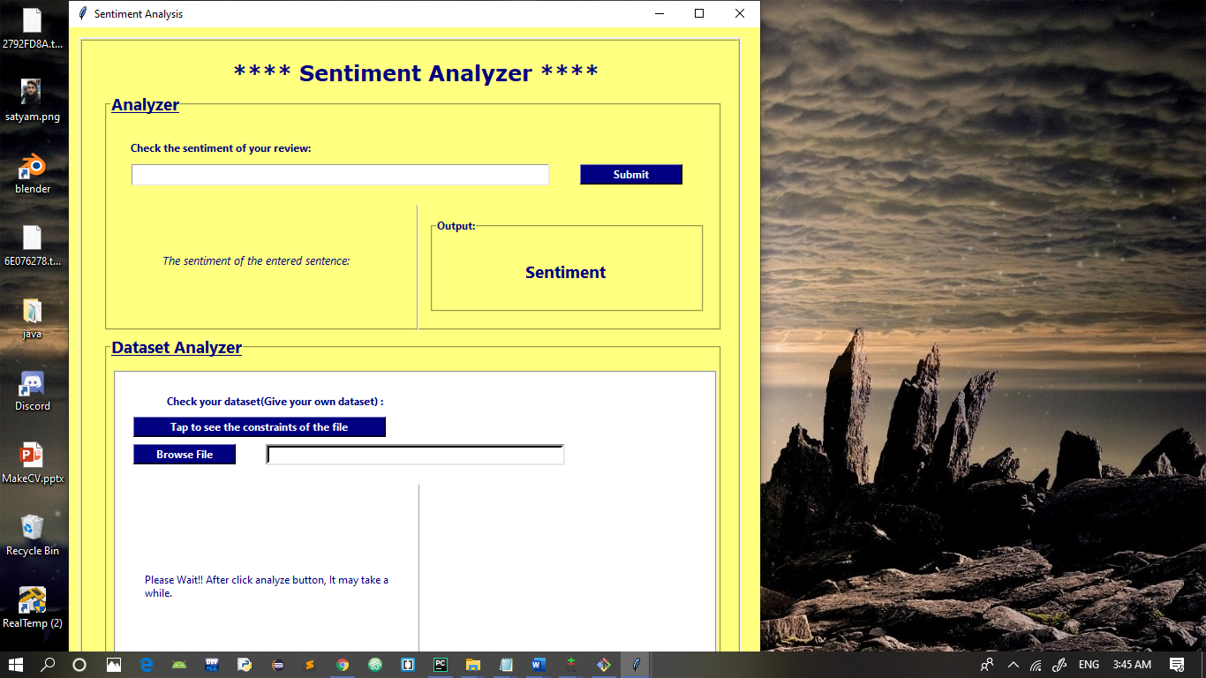Open Notepad from the taskbar

[506, 665]
